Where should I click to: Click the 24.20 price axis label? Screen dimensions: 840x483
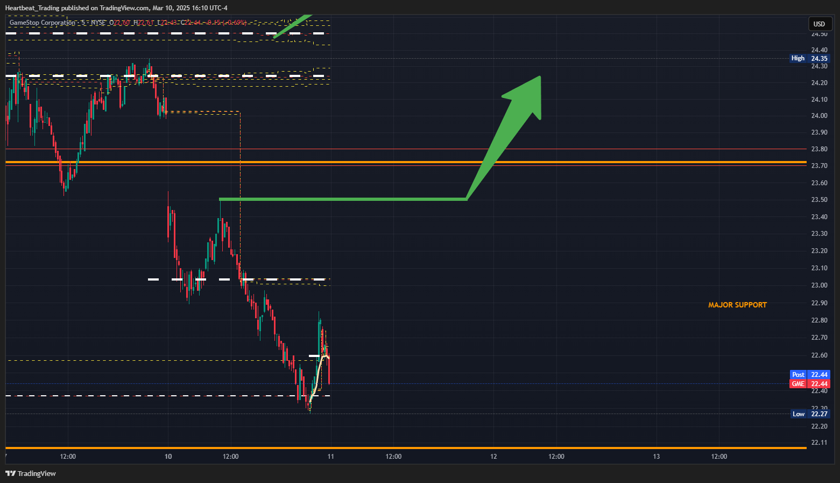[819, 83]
